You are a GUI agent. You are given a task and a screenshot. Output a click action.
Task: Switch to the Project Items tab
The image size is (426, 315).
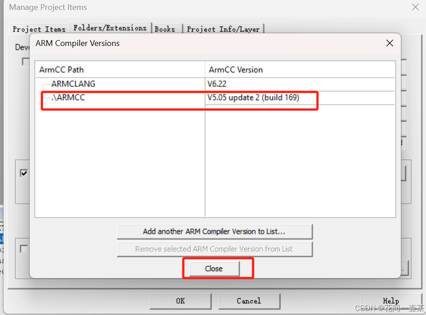coord(39,29)
